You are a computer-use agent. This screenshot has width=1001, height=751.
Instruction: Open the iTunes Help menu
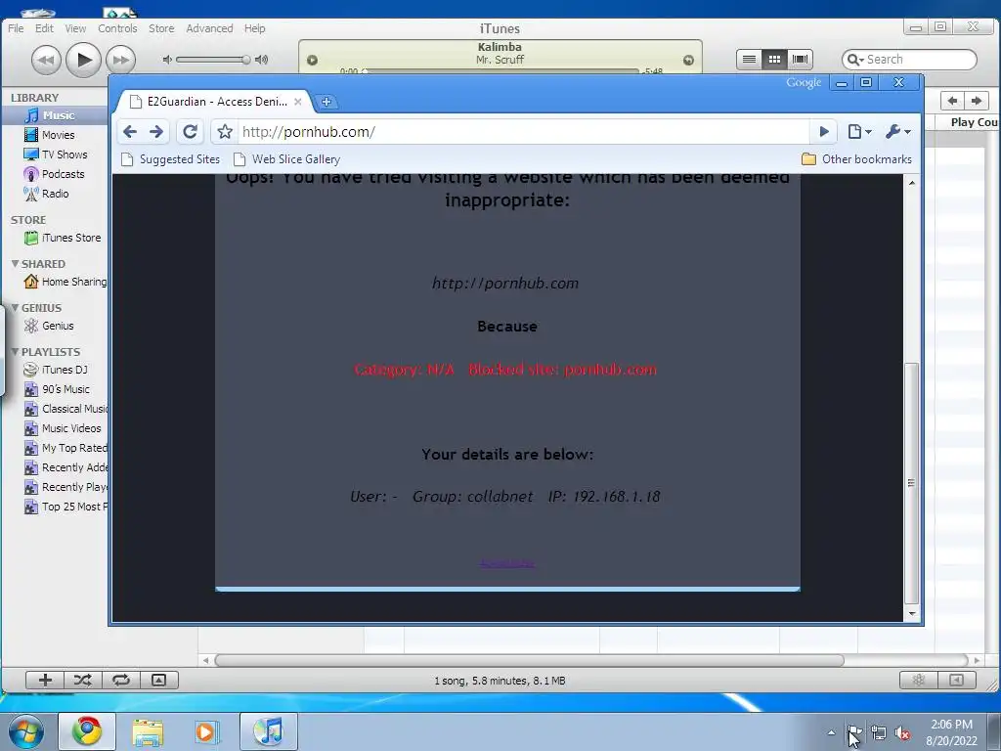[255, 28]
